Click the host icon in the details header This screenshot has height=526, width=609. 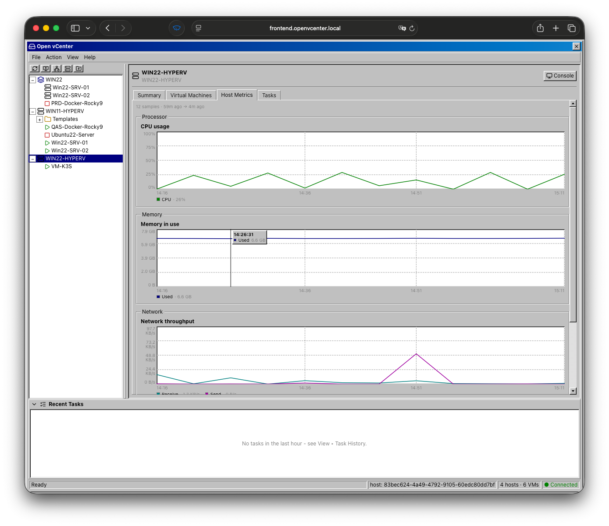pos(135,76)
